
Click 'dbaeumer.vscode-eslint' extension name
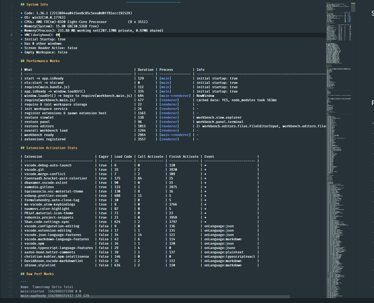tap(46, 183)
